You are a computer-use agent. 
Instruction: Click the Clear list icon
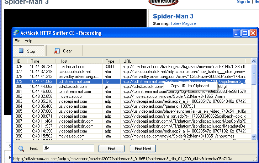(x=57, y=51)
